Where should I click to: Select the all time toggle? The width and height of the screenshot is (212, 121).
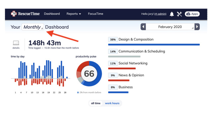point(96,103)
